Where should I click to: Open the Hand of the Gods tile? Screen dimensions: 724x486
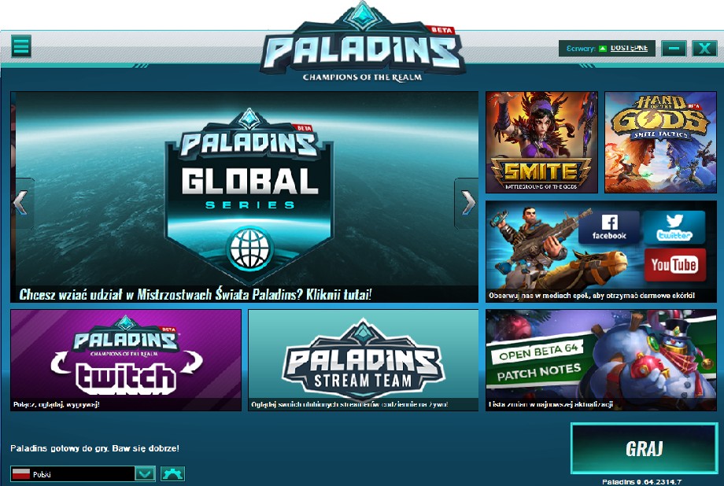pos(661,142)
